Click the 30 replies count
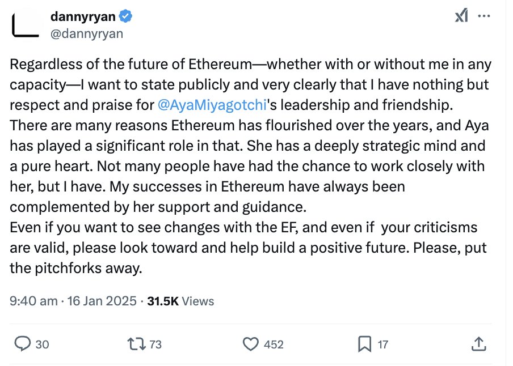This screenshot has height=366, width=513. point(42,344)
